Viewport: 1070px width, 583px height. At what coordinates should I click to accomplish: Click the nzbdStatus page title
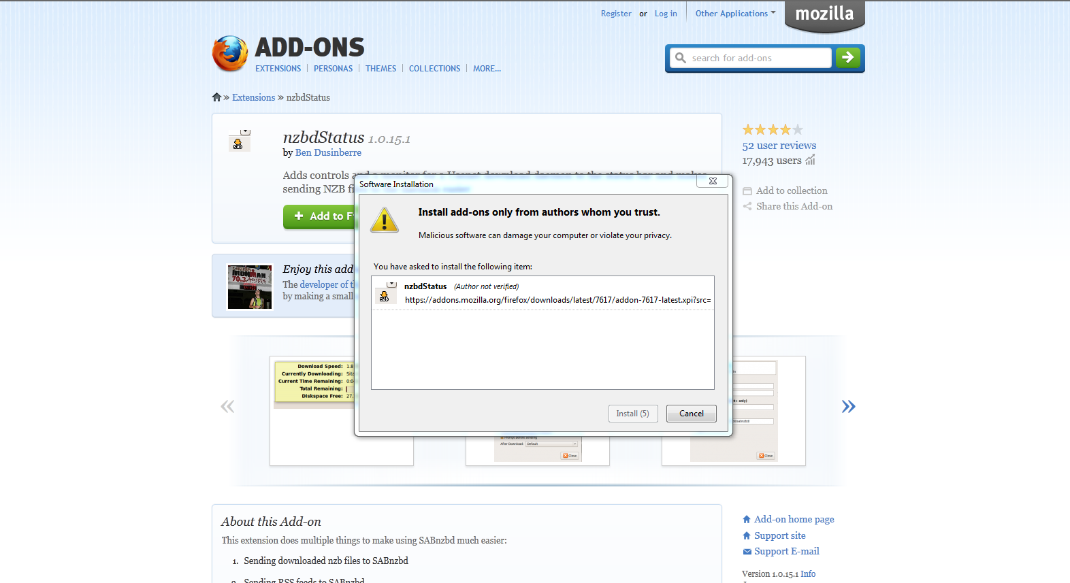[x=324, y=137]
